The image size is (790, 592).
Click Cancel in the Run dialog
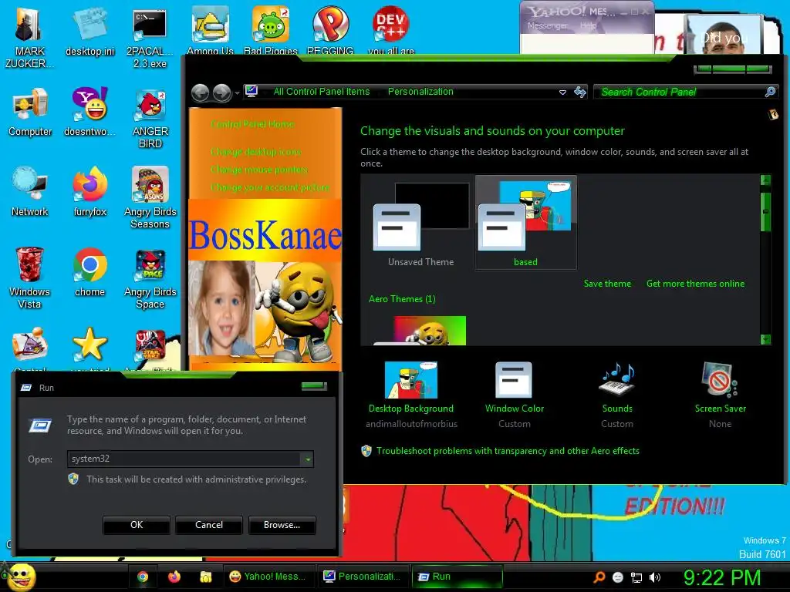pyautogui.click(x=209, y=525)
